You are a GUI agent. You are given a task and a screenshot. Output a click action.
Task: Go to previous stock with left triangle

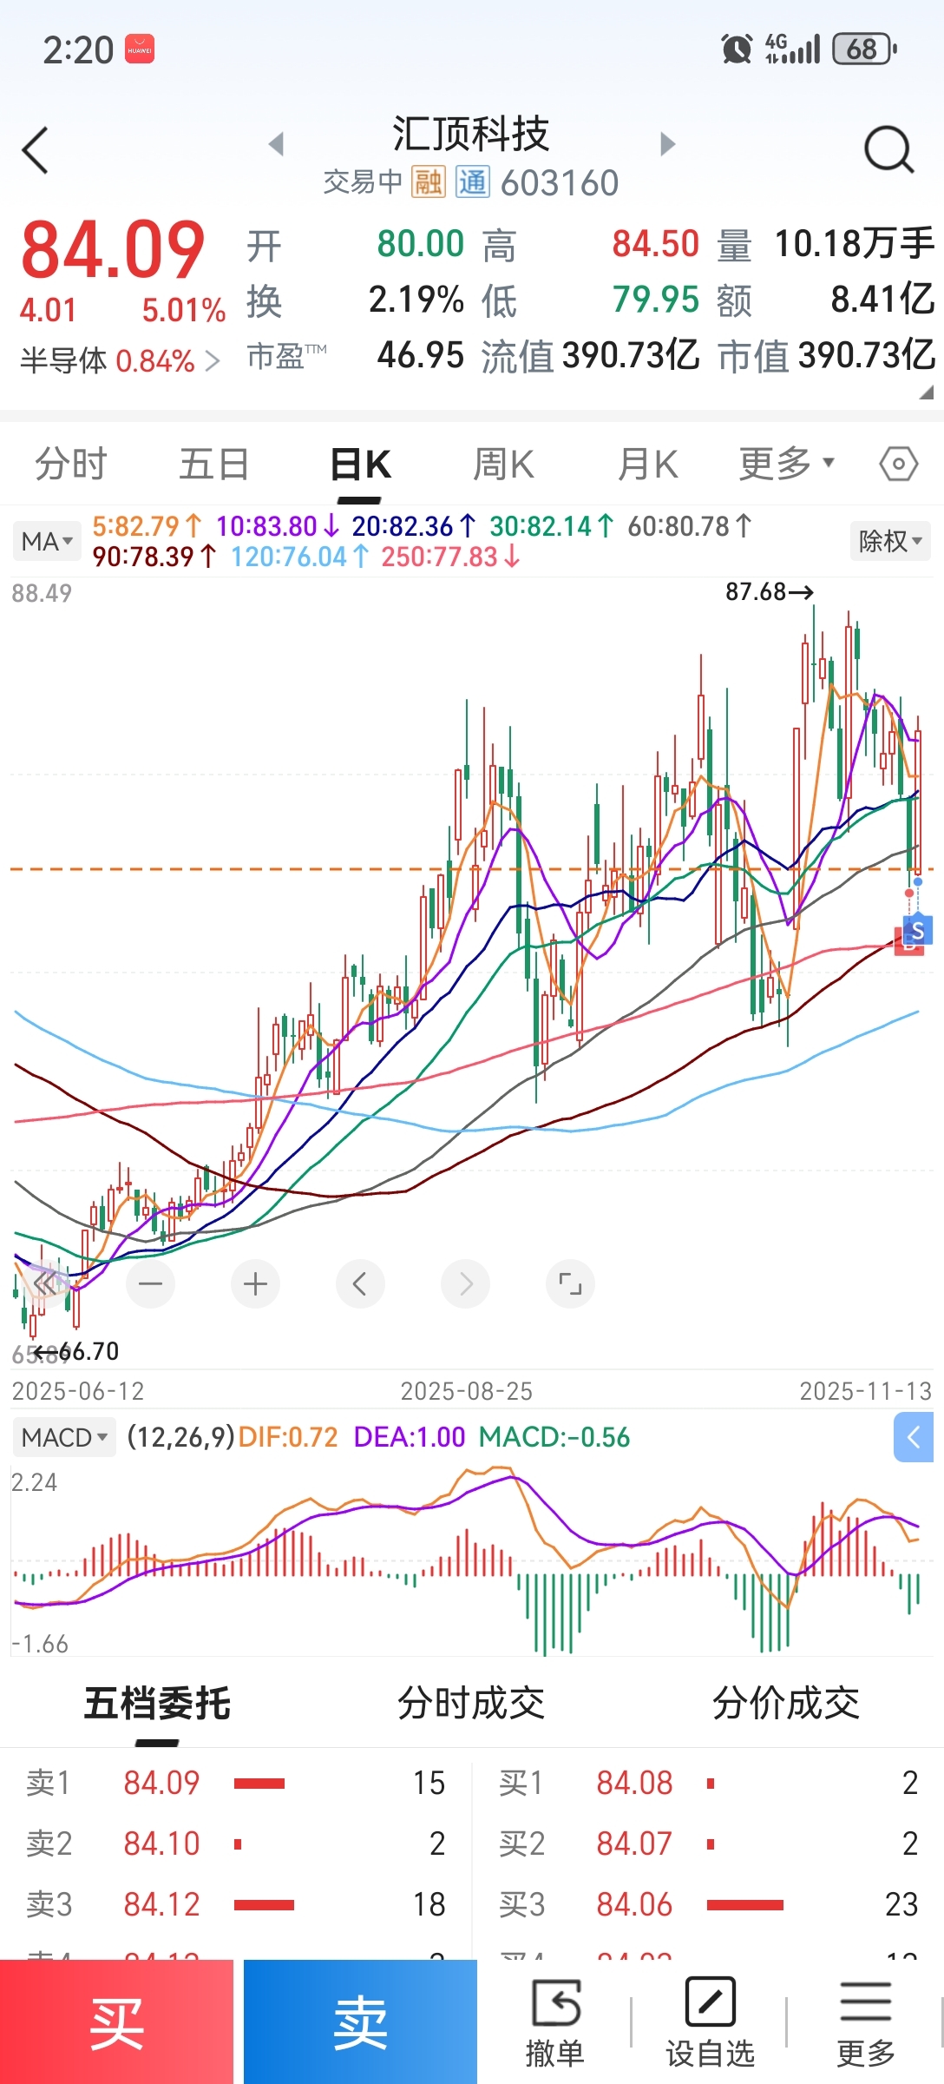pos(277,143)
